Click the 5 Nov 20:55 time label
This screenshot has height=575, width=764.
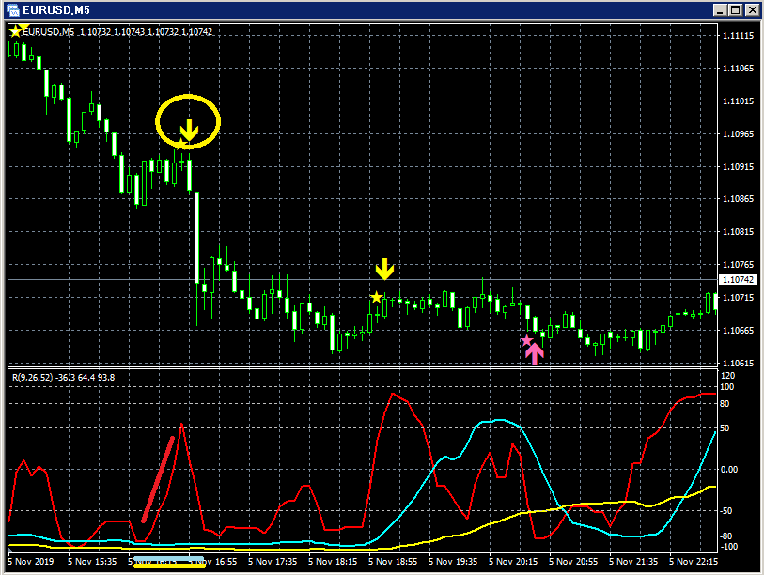573,561
